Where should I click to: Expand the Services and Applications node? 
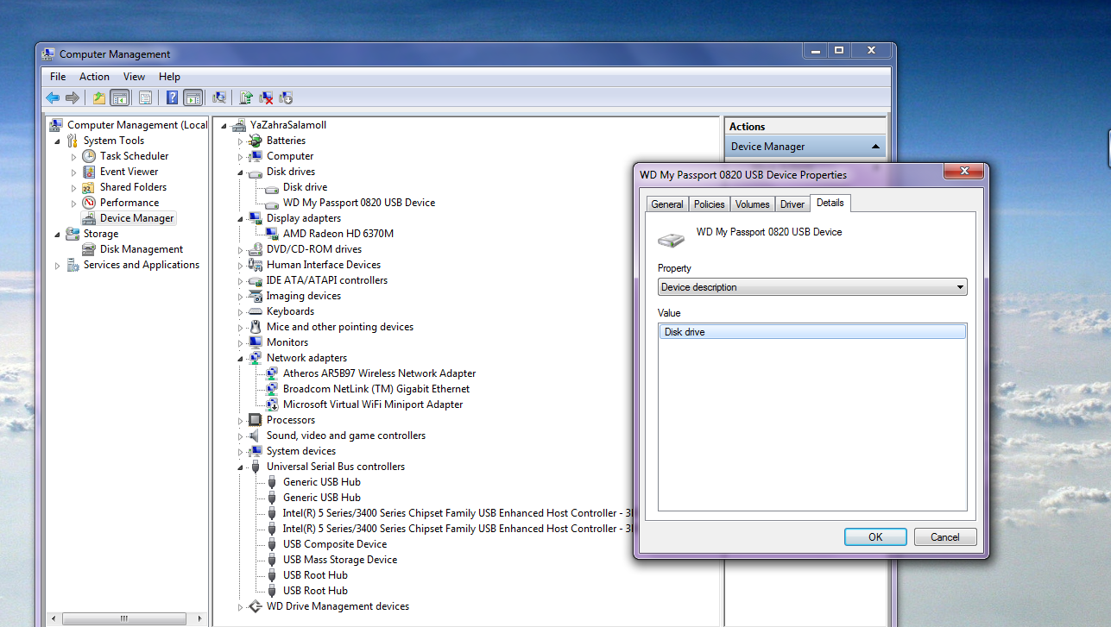pos(58,265)
